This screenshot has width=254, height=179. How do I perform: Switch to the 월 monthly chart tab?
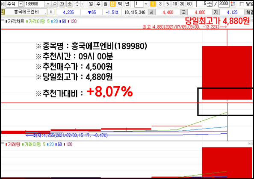106,3
